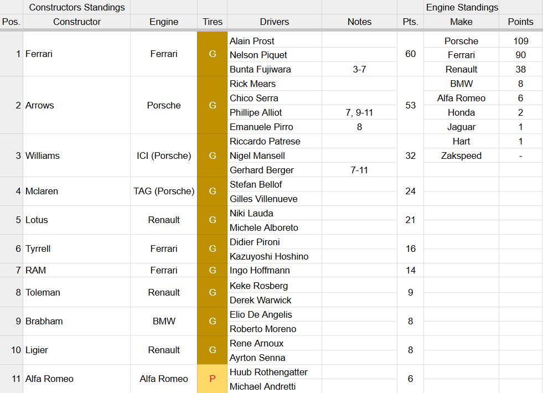Click the "Constructor" column header cell

77,22
